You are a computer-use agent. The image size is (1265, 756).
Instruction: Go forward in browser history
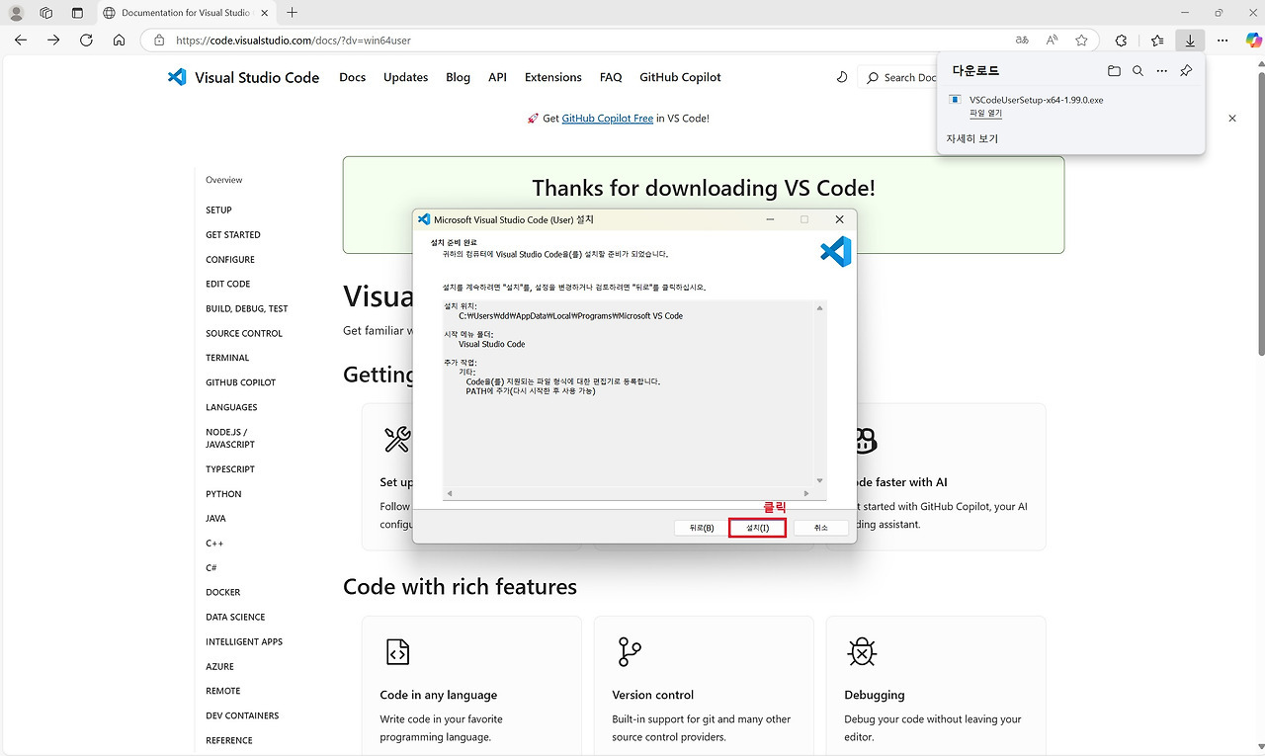coord(53,41)
